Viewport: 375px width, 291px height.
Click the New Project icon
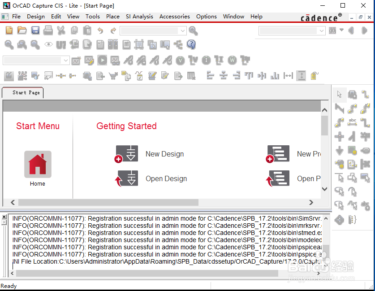click(278, 154)
